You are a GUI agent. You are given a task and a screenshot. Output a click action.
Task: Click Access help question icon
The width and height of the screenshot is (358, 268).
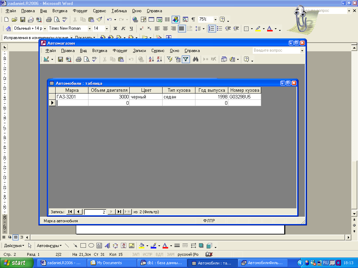click(246, 59)
